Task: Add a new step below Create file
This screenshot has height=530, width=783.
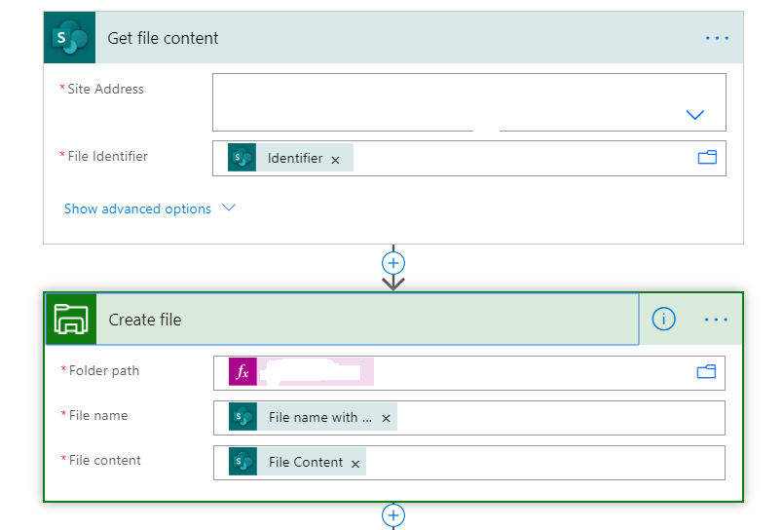Action: click(393, 514)
